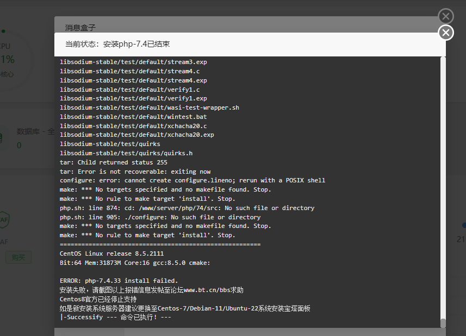Click the status line '安装php-7.4已结束'
This screenshot has height=336, width=466.
pos(136,44)
